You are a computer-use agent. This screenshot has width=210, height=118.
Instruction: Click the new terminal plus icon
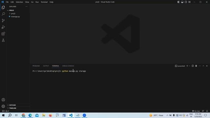click(187, 66)
